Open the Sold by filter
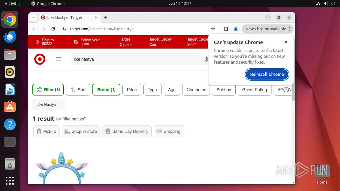 click(x=224, y=90)
